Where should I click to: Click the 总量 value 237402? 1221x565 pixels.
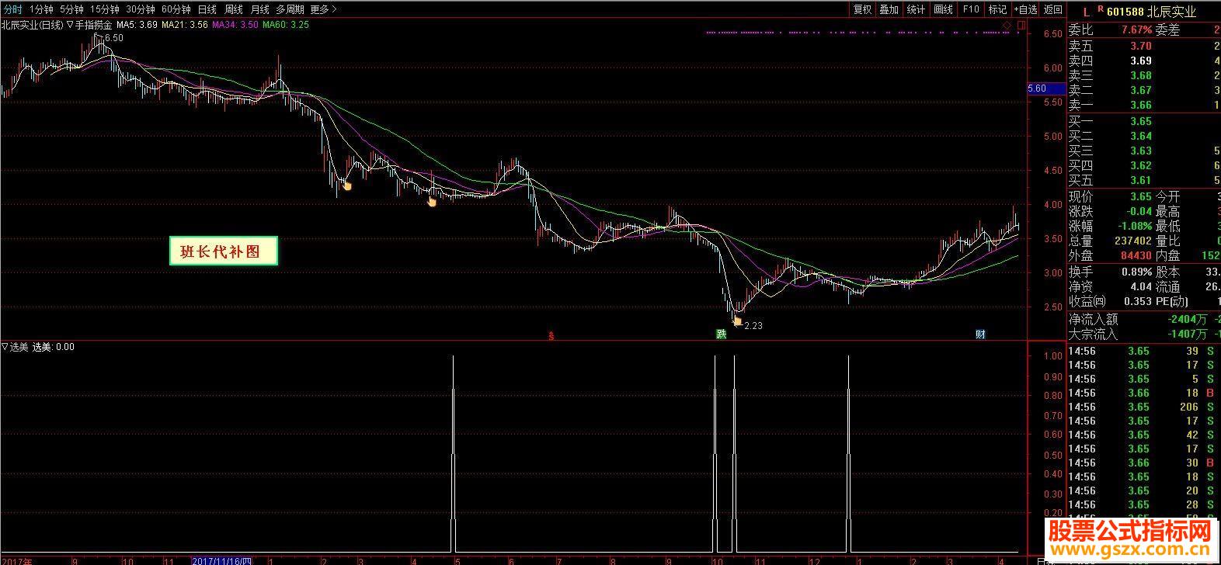pos(1132,241)
